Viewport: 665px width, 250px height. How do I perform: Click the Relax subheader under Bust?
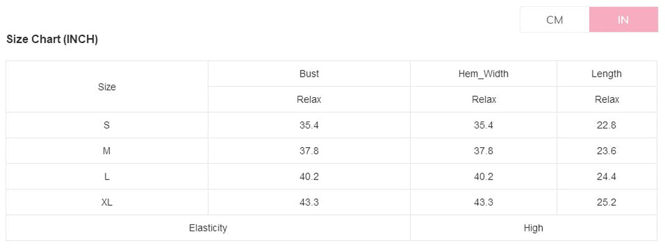pyautogui.click(x=309, y=99)
